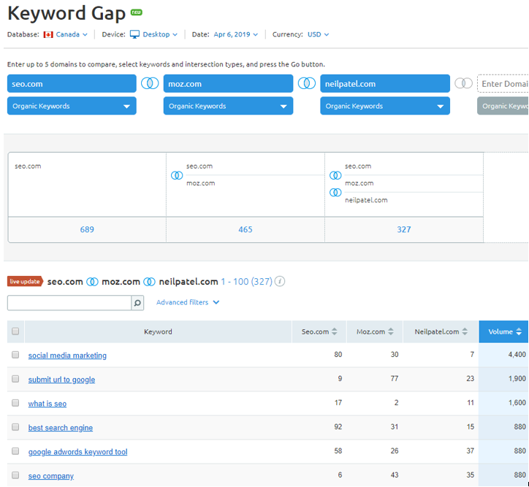
Task: Check the box for social media marketing
Action: [x=15, y=355]
